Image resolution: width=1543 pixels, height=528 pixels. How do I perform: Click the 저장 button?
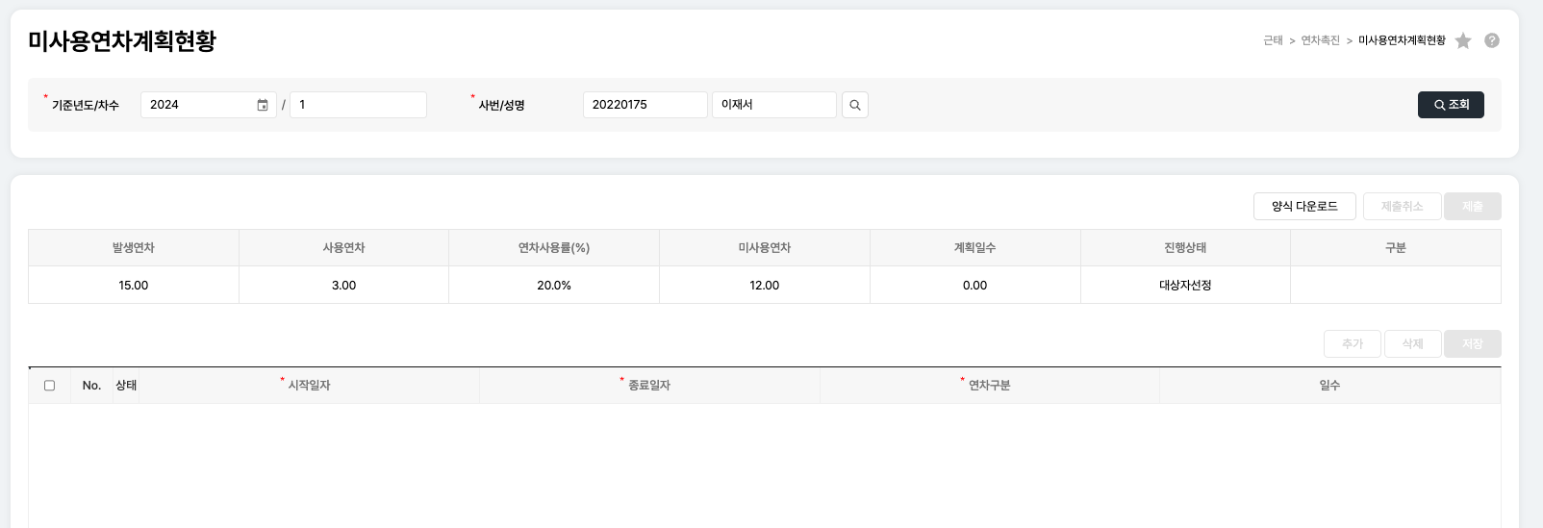point(1472,344)
